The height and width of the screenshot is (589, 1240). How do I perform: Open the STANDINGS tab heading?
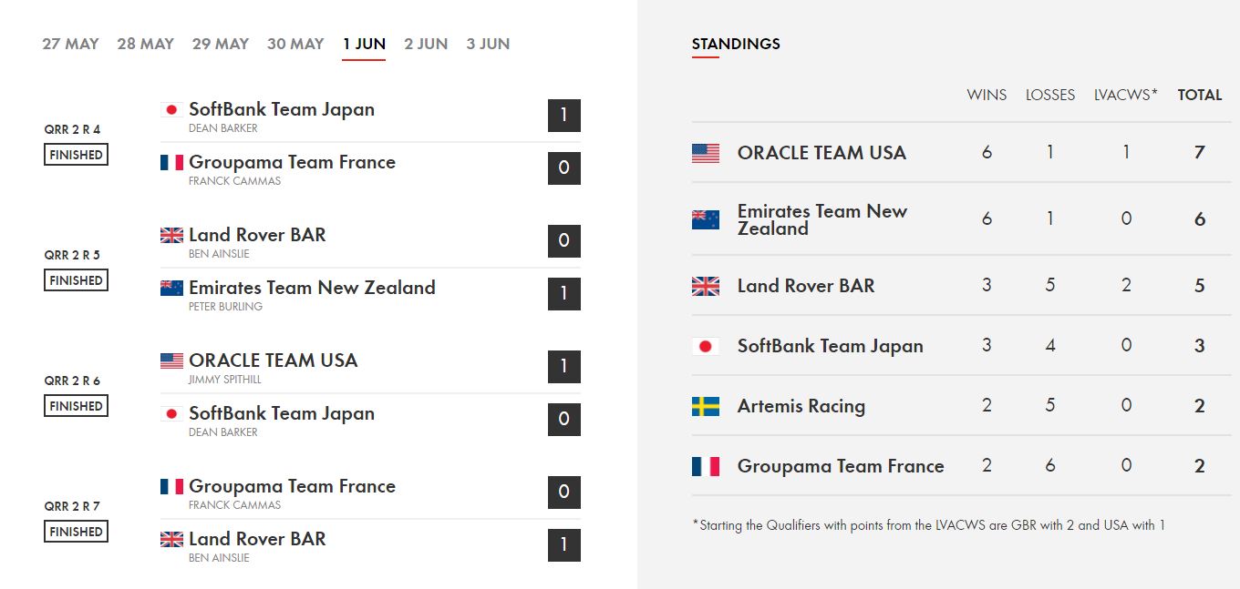pos(736,44)
